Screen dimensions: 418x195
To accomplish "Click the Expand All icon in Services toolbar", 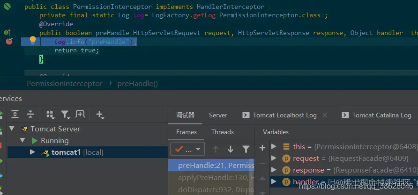I will click(15, 115).
